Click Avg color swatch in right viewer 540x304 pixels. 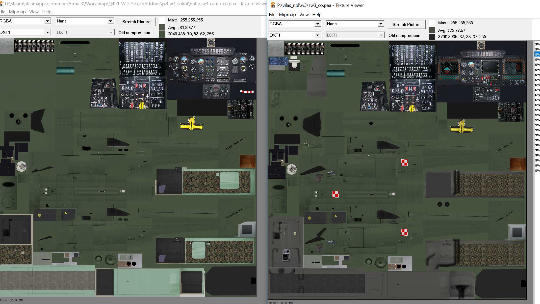432,30
